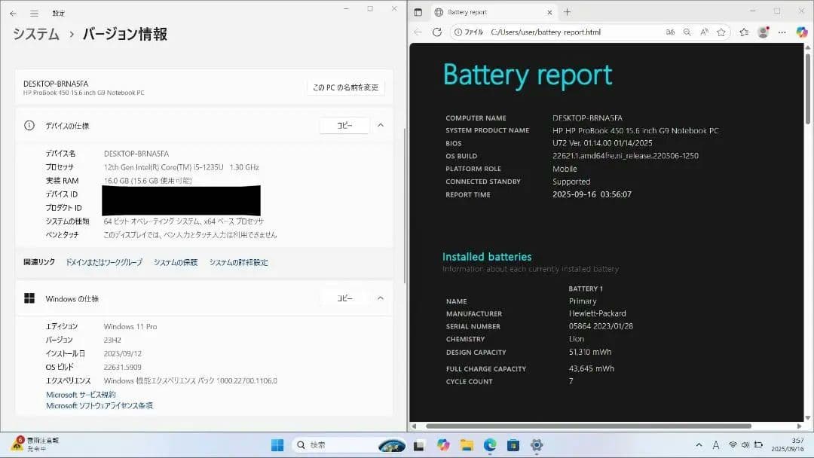The width and height of the screenshot is (814, 458).
Task: Open Copilot from the Edge toolbar
Action: [802, 32]
